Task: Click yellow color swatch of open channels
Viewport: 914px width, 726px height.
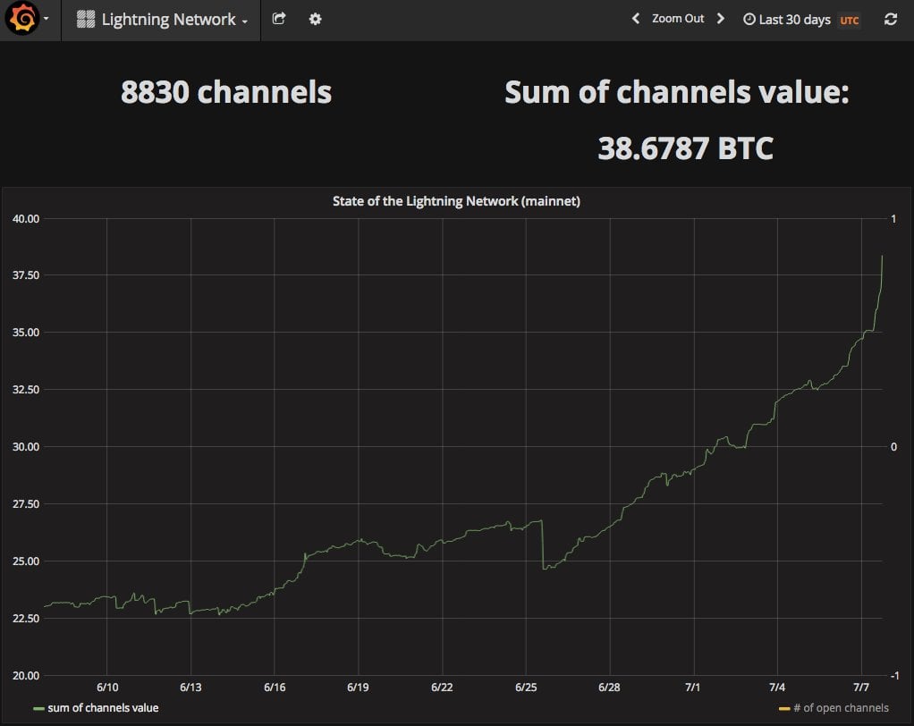Action: (x=784, y=708)
